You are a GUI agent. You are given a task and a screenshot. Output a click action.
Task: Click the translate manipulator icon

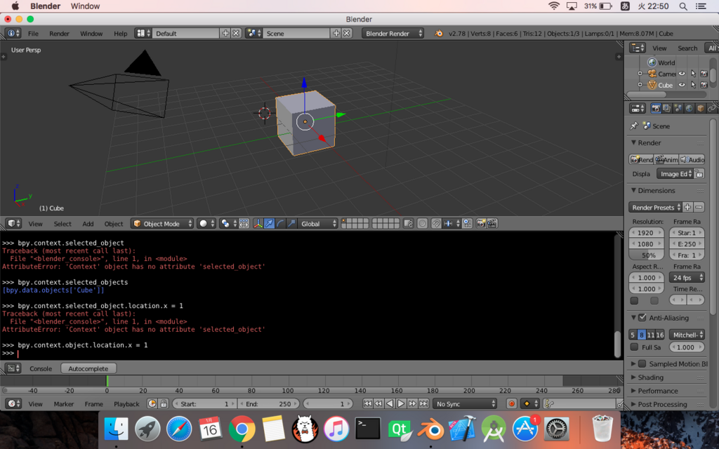tap(269, 224)
